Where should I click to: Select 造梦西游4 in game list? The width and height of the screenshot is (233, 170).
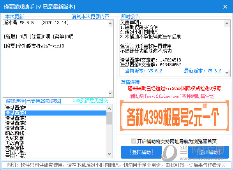pos(55,113)
